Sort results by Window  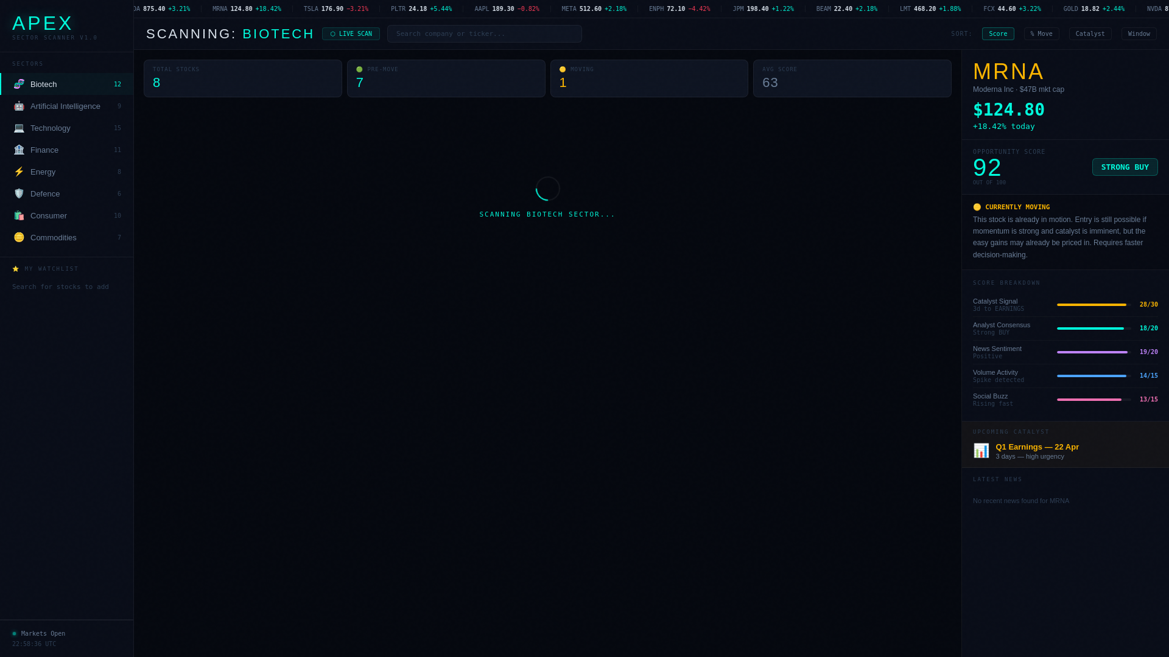pyautogui.click(x=1139, y=34)
